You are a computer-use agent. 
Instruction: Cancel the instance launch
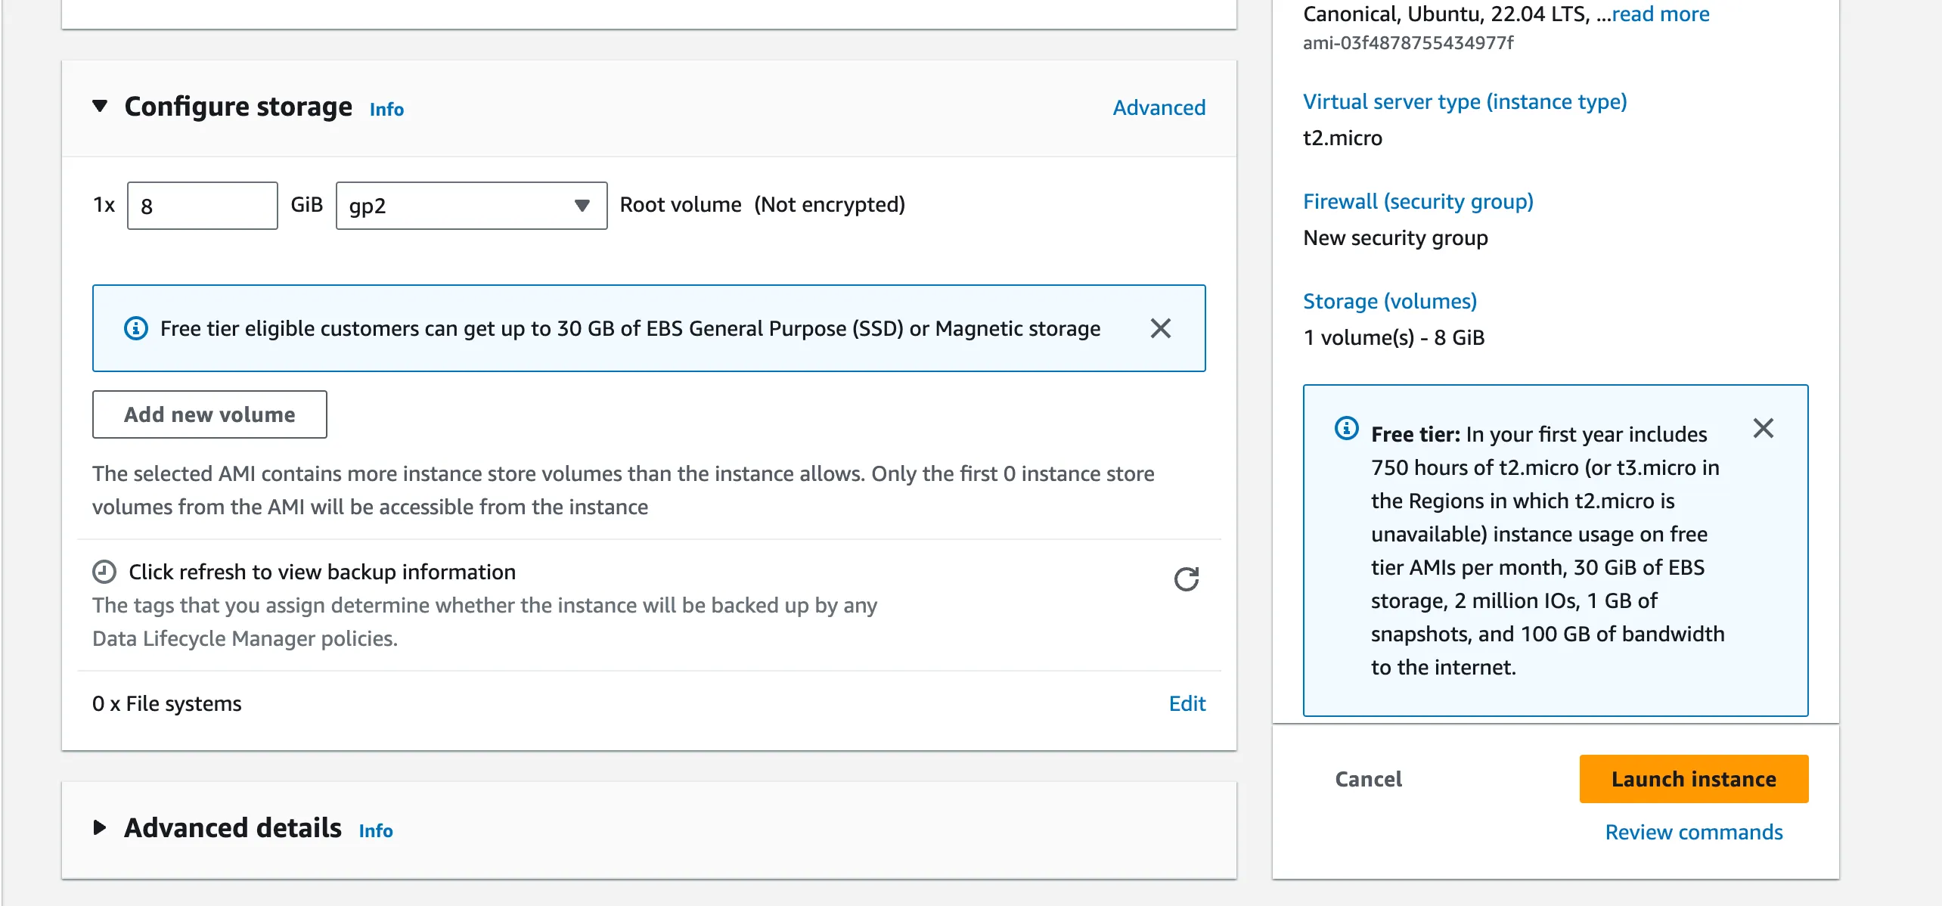(1368, 779)
